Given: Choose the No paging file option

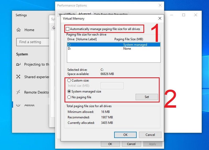Looking at the screenshot, I should click(69, 97).
